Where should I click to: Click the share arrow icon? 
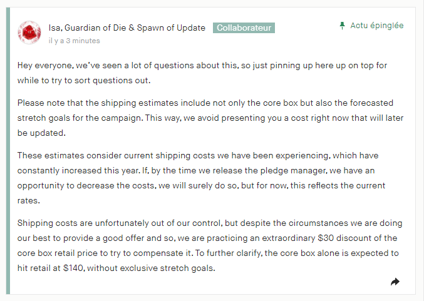click(395, 282)
